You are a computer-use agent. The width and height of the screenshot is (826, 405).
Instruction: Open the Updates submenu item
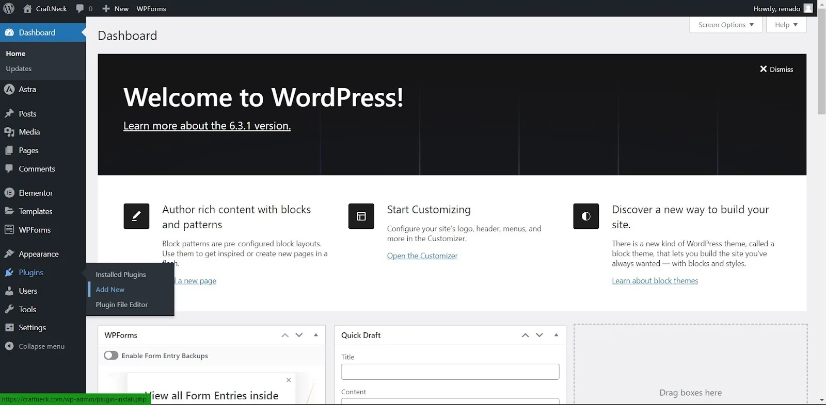[x=19, y=69]
